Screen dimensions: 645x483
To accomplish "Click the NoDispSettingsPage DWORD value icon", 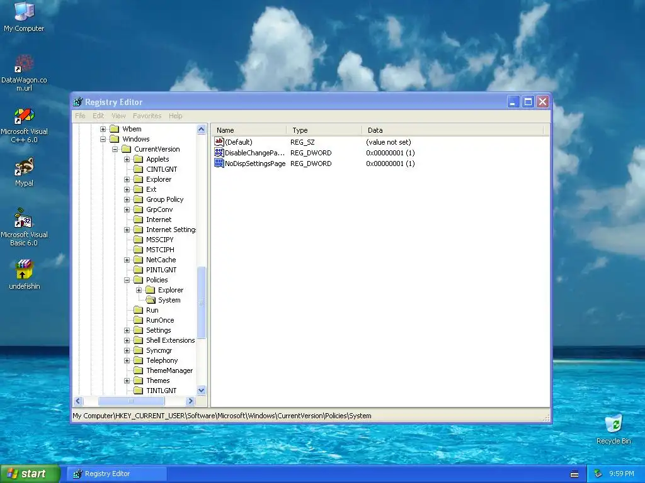I will [219, 163].
